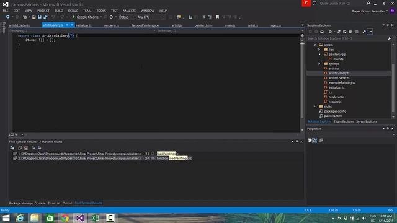Viewport: 397px width, 223px height.
Task: Open Google Chrome from Windows taskbar
Action: tap(65, 218)
